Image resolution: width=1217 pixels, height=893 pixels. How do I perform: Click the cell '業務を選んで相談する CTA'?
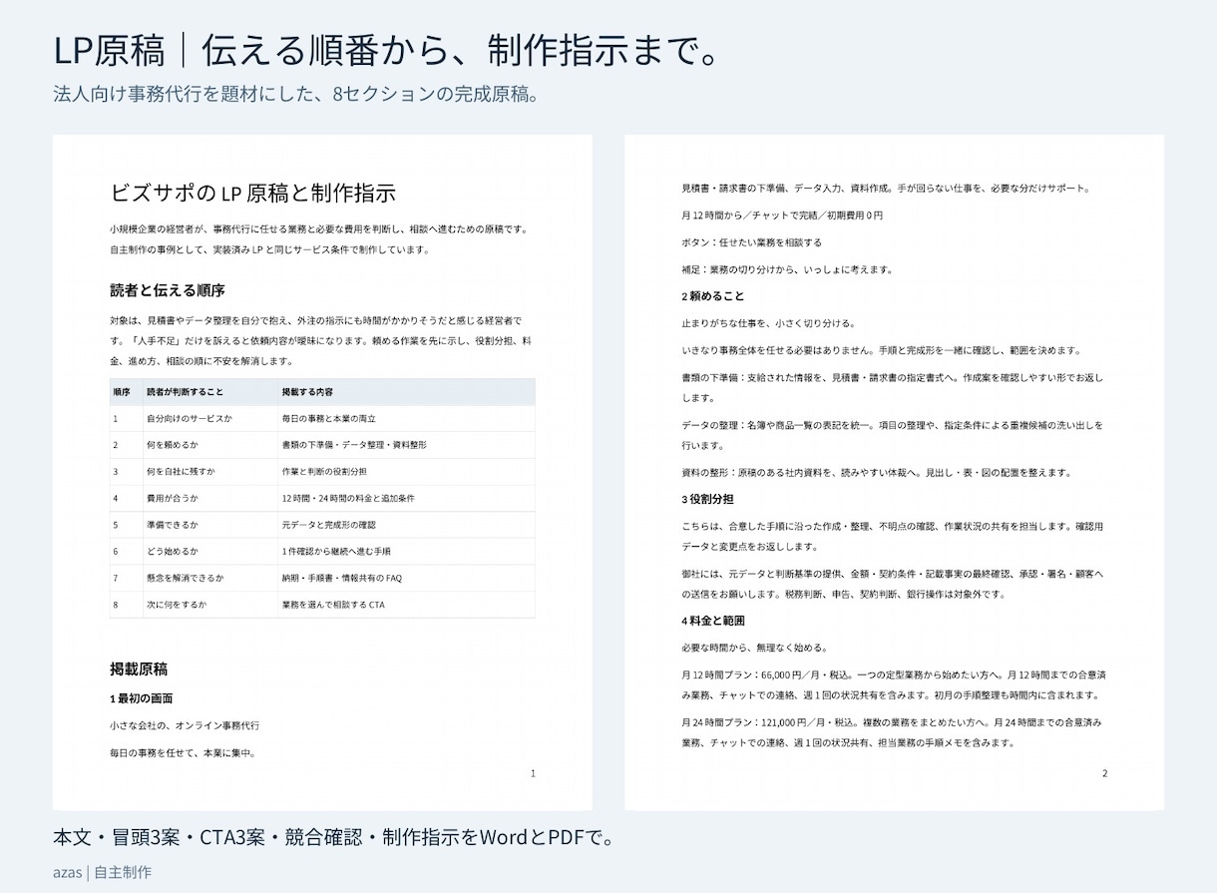coord(333,605)
